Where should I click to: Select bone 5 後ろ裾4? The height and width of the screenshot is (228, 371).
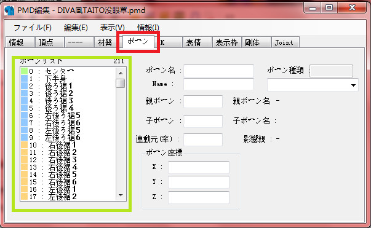(x=68, y=108)
